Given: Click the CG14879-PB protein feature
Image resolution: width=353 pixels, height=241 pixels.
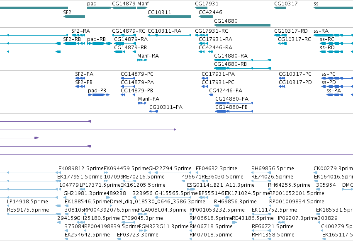Looking at the screenshot, I should (128, 95).
